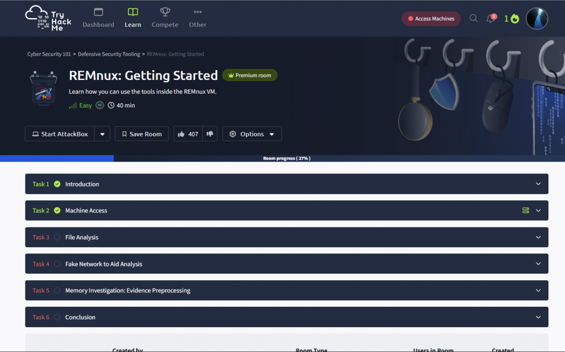565x352 pixels.
Task: Go to Cyber Security 101 breadcrumb
Action: tap(49, 54)
